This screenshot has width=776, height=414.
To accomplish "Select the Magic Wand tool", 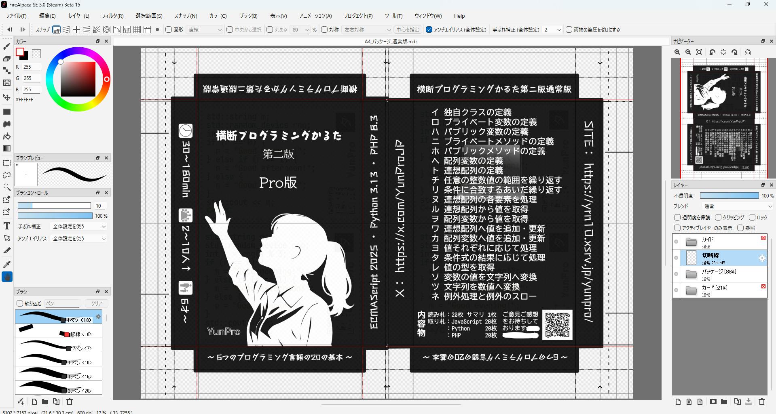I will click(x=7, y=187).
